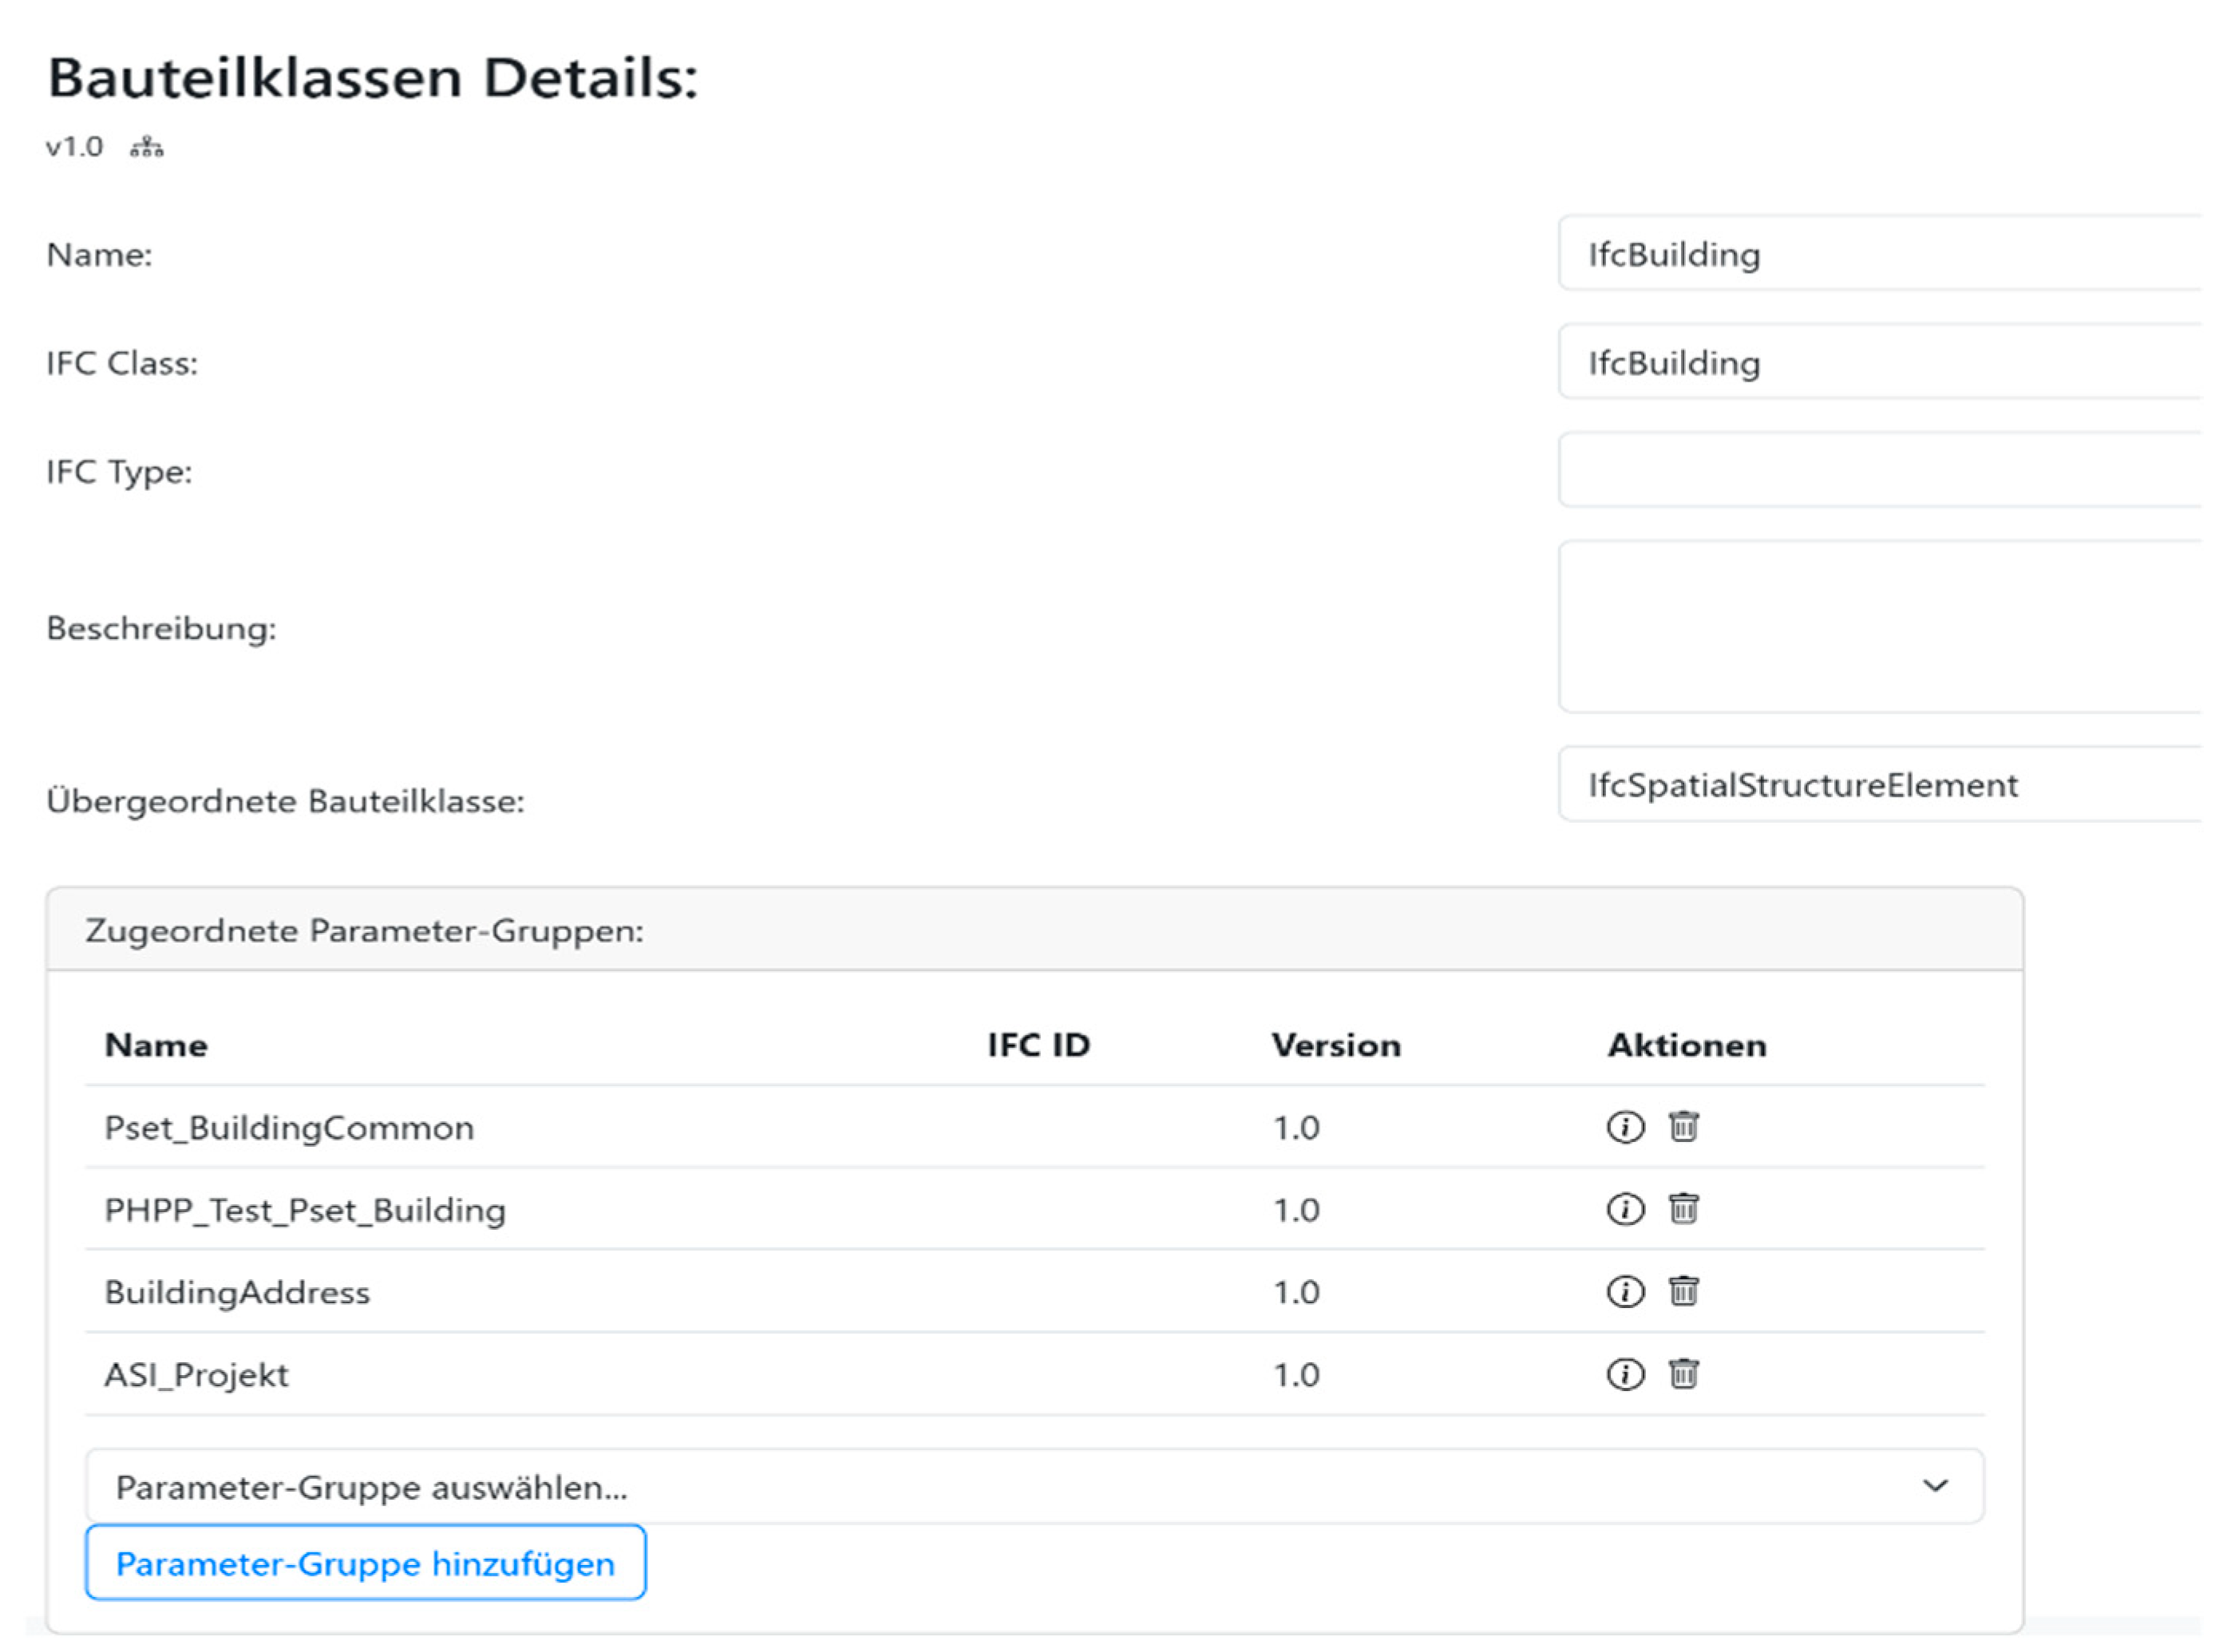2227x1652 pixels.
Task: Click the IFC ID column header
Action: [x=1038, y=1045]
